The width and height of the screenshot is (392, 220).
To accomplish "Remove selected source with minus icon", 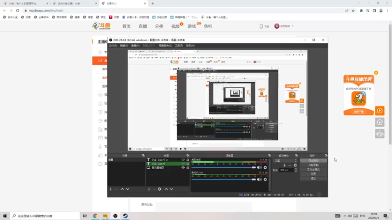I will coord(154,189).
